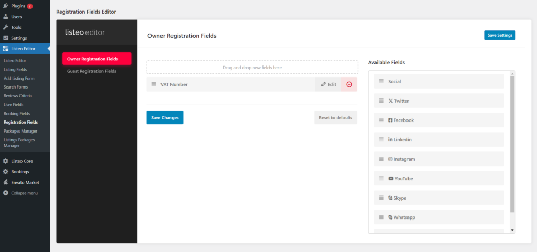Go to Listeo Editor submenu link

click(15, 61)
